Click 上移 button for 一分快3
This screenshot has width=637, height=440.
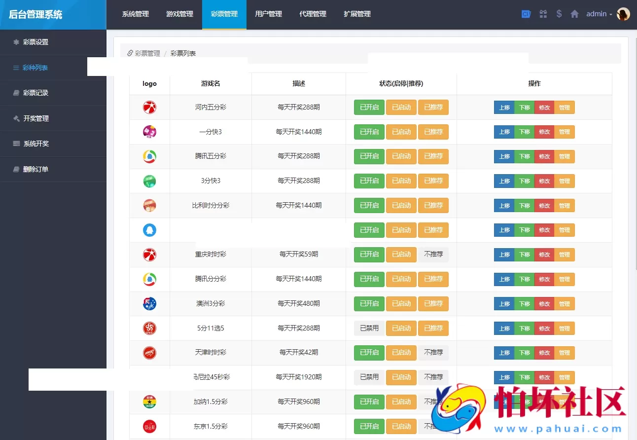[x=504, y=132]
